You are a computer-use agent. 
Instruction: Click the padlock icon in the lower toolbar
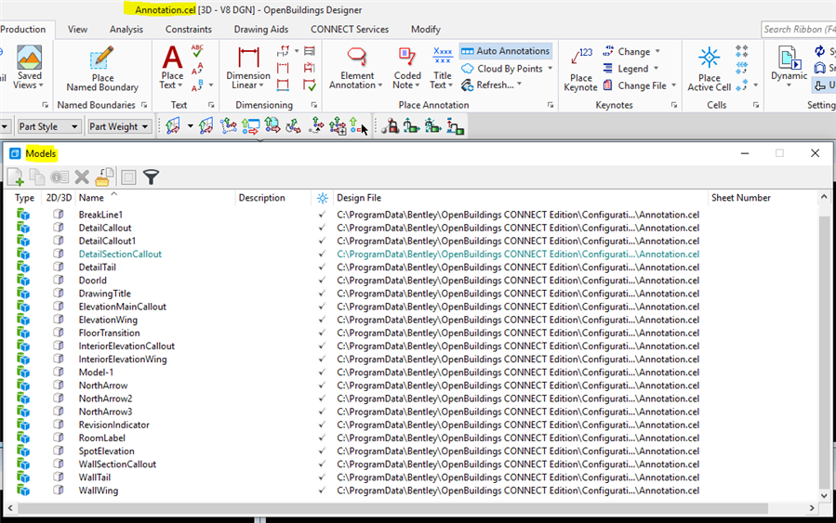391,126
